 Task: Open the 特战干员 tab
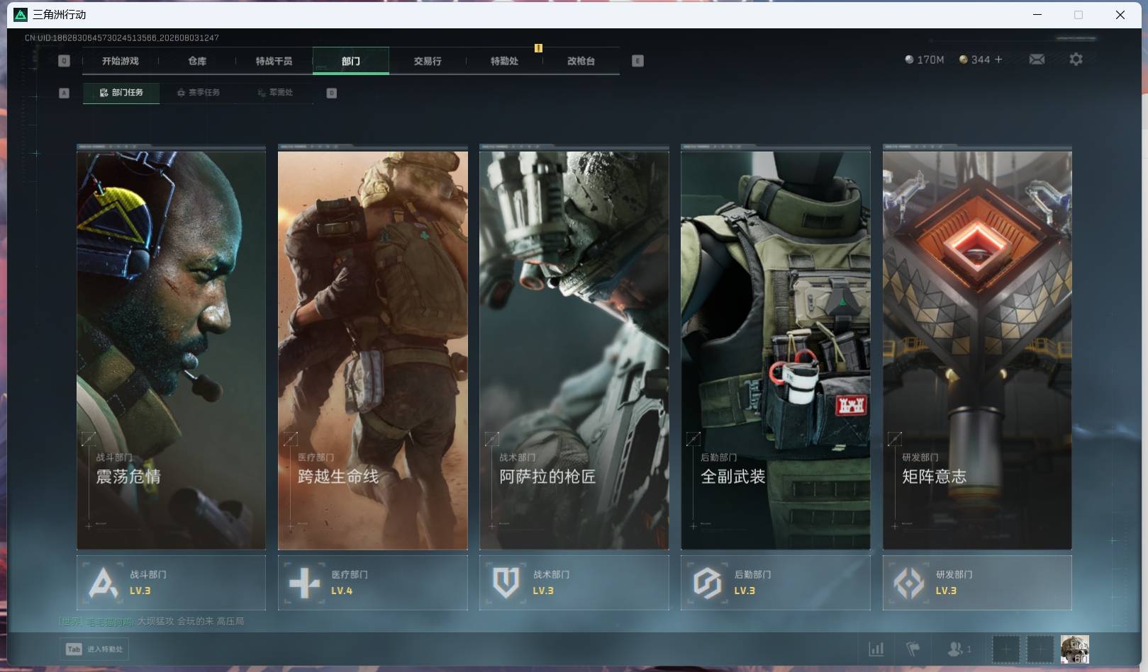[274, 61]
